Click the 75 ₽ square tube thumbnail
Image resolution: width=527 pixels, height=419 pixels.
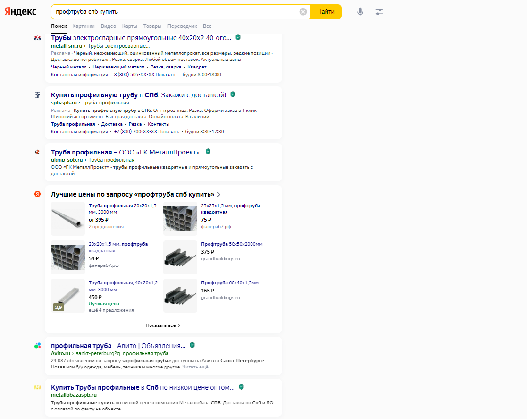180,219
